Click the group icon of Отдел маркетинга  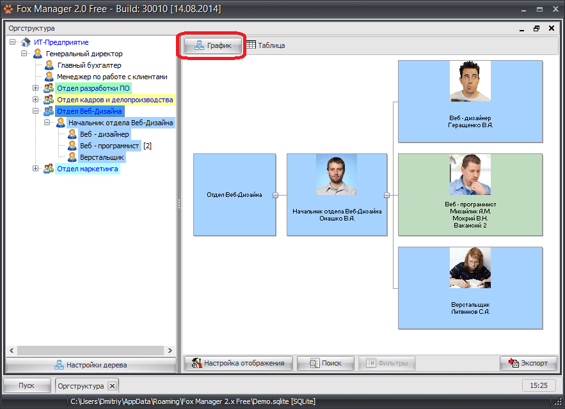pos(49,169)
